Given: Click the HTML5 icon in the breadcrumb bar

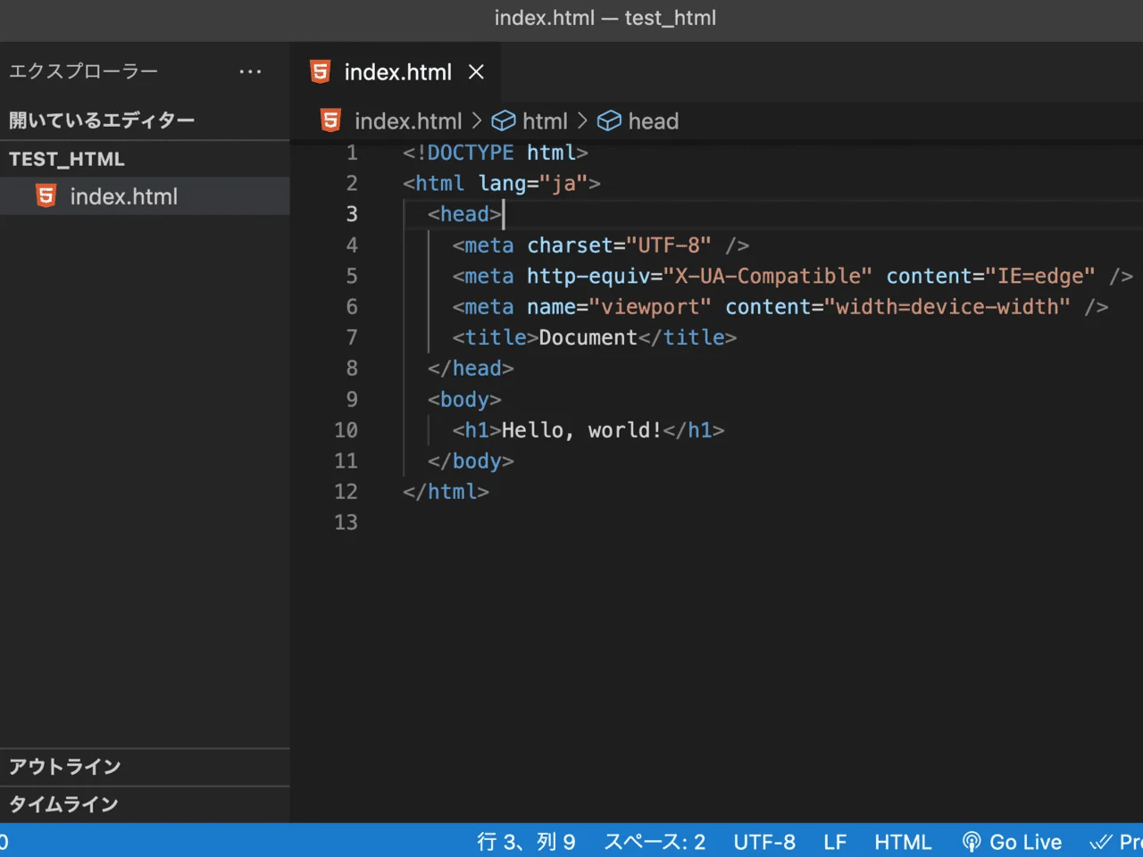Looking at the screenshot, I should click(x=330, y=121).
